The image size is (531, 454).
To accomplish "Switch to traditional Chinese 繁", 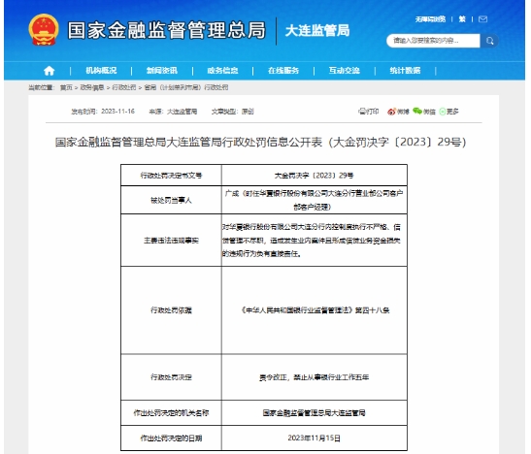I will pyautogui.click(x=462, y=19).
